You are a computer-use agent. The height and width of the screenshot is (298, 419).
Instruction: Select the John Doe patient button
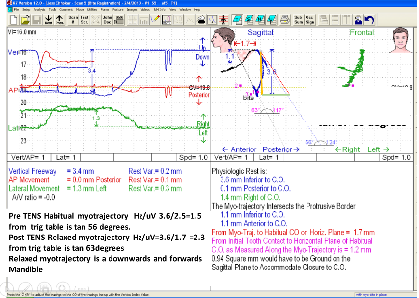(108, 20)
